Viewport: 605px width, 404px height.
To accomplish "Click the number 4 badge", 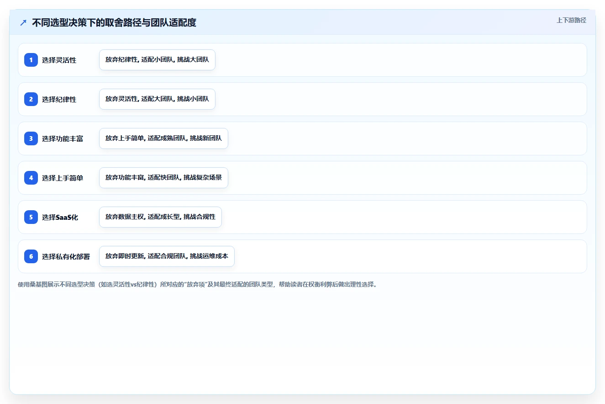I will [x=31, y=178].
